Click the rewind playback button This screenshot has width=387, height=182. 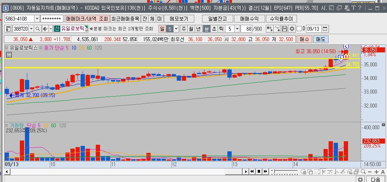[252, 172]
